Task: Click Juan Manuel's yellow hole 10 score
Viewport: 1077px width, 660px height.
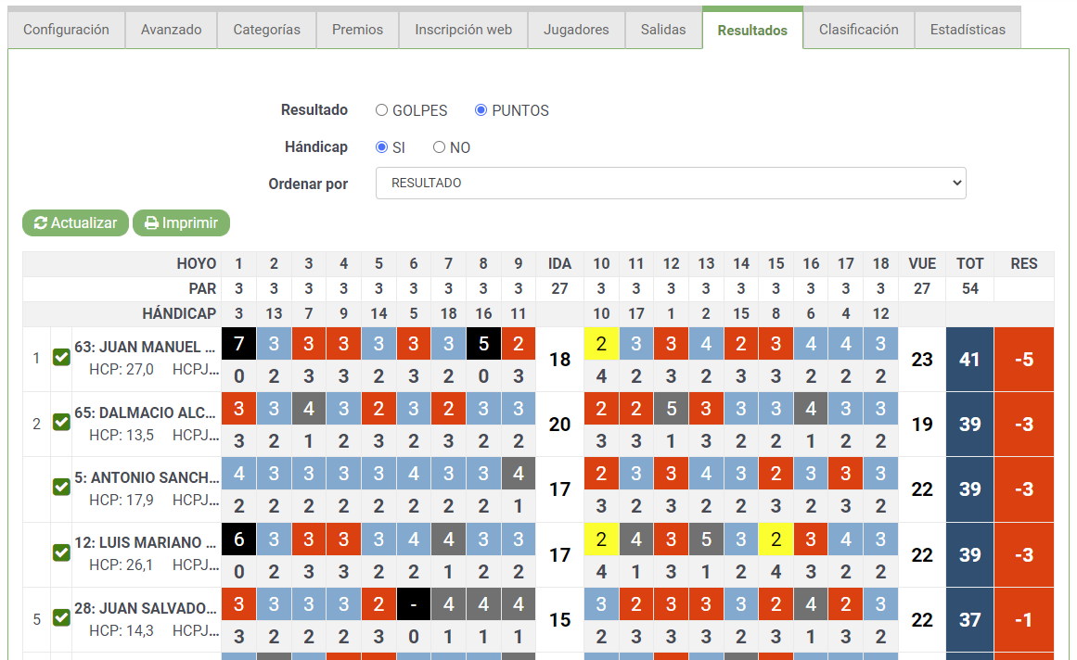Action: pos(602,344)
